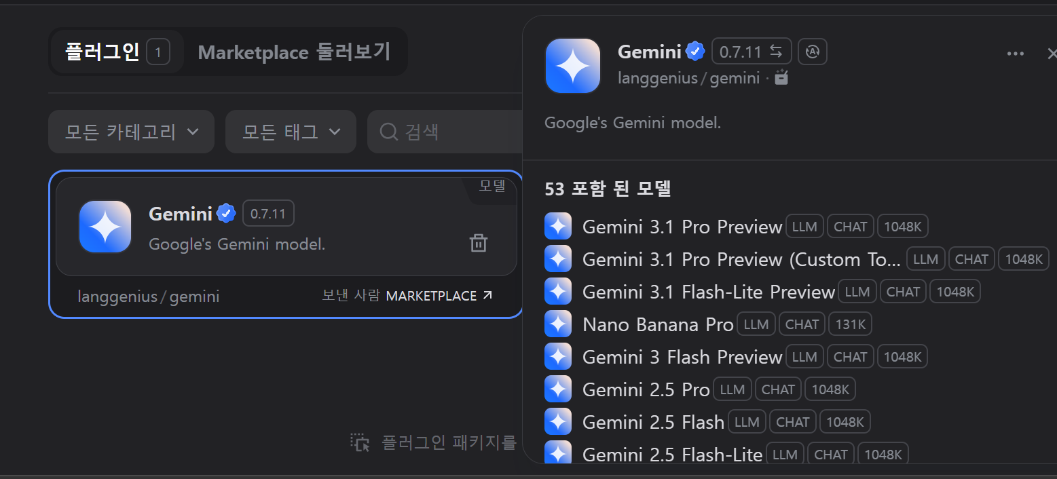Click icon for Gemini 2.5 Flash-Lite
The image size is (1057, 479).
coord(558,453)
